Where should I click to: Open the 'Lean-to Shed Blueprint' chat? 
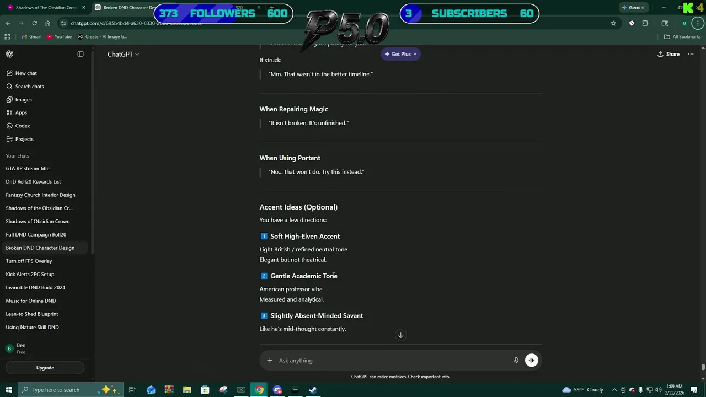[45, 314]
